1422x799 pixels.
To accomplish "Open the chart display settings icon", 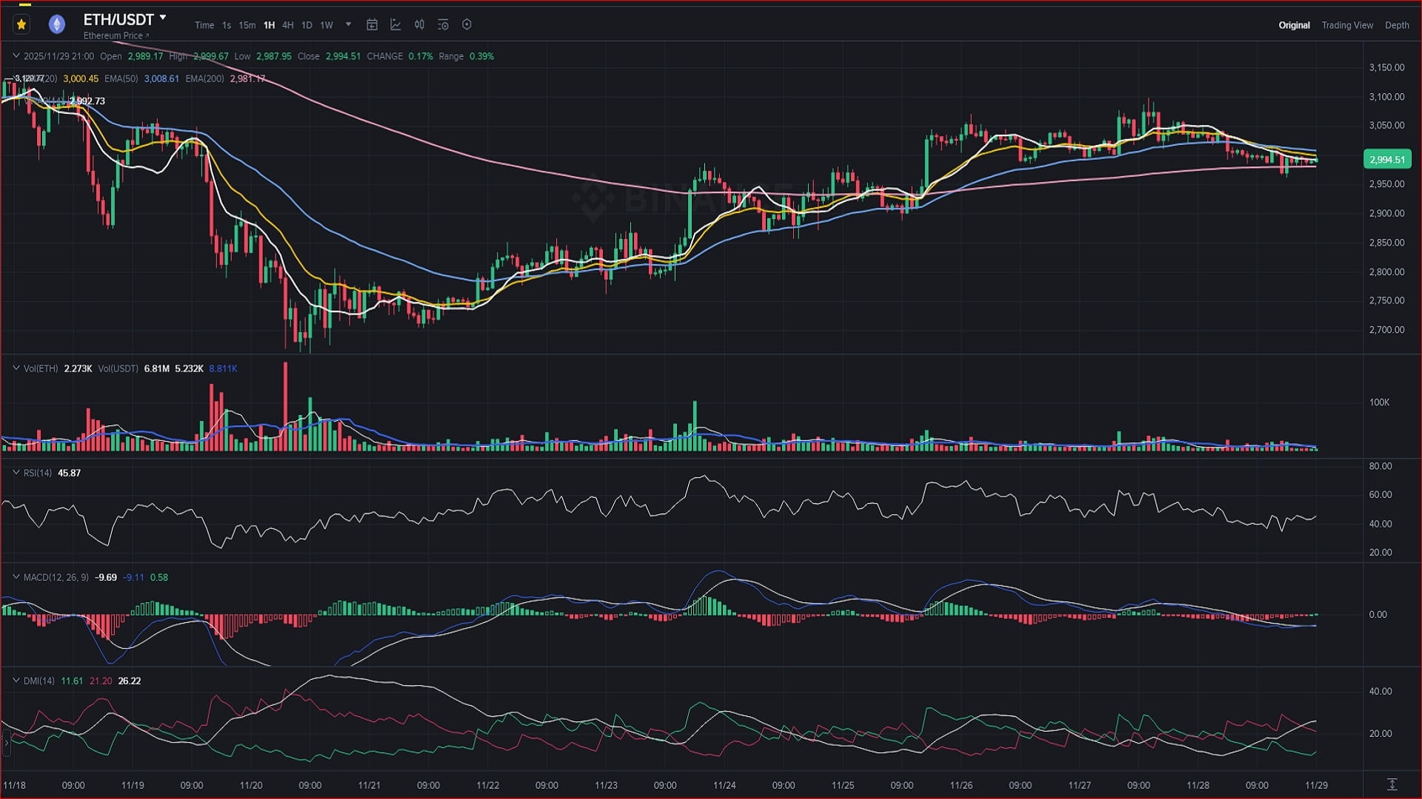I will pos(443,24).
